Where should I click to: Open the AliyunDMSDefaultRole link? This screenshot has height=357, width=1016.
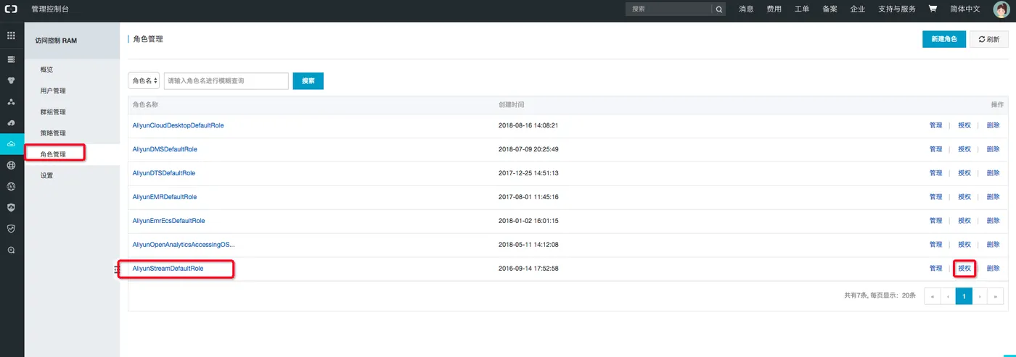tap(165, 149)
